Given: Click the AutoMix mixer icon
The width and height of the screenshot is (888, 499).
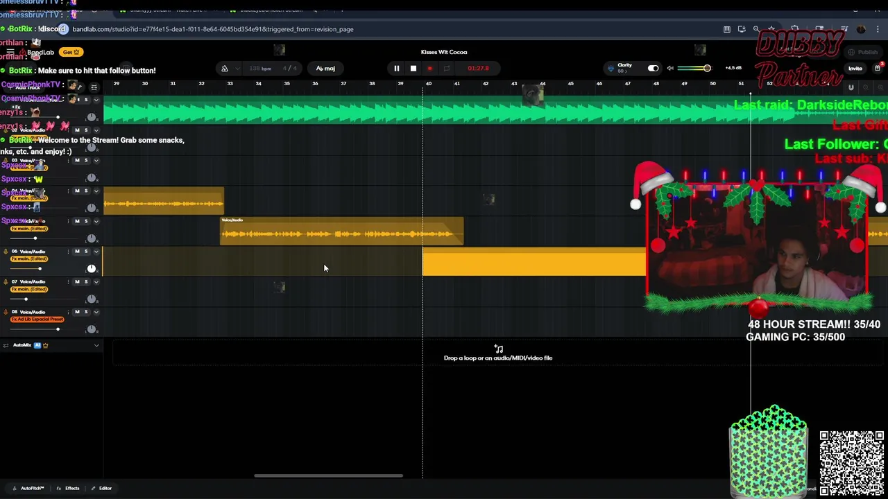Looking at the screenshot, I should click(x=6, y=345).
